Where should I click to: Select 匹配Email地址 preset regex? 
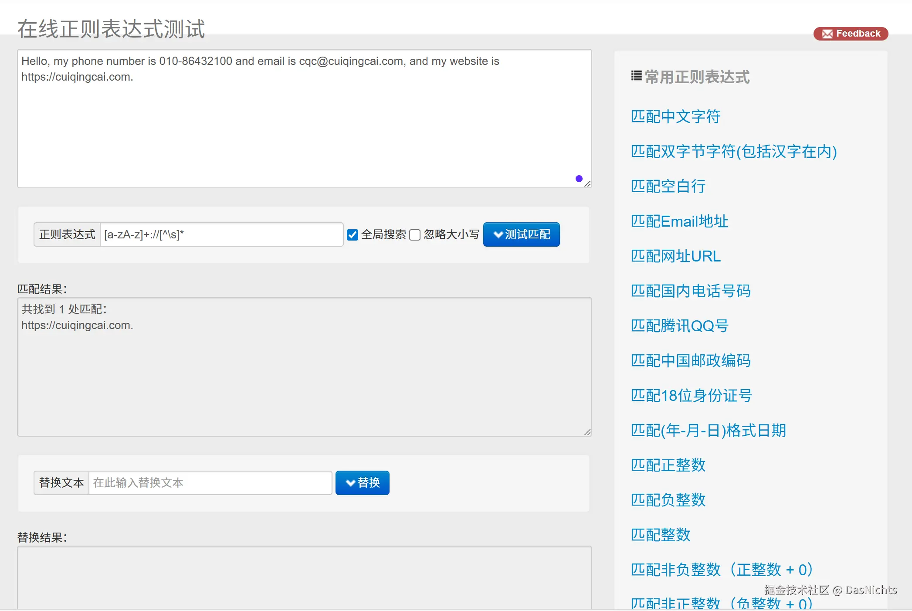tap(679, 221)
